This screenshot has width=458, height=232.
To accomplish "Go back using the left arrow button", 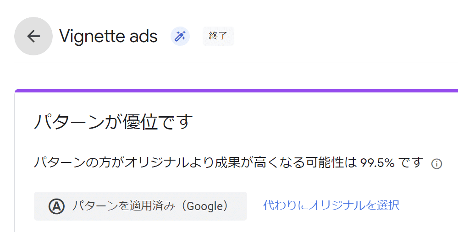I will [x=33, y=36].
